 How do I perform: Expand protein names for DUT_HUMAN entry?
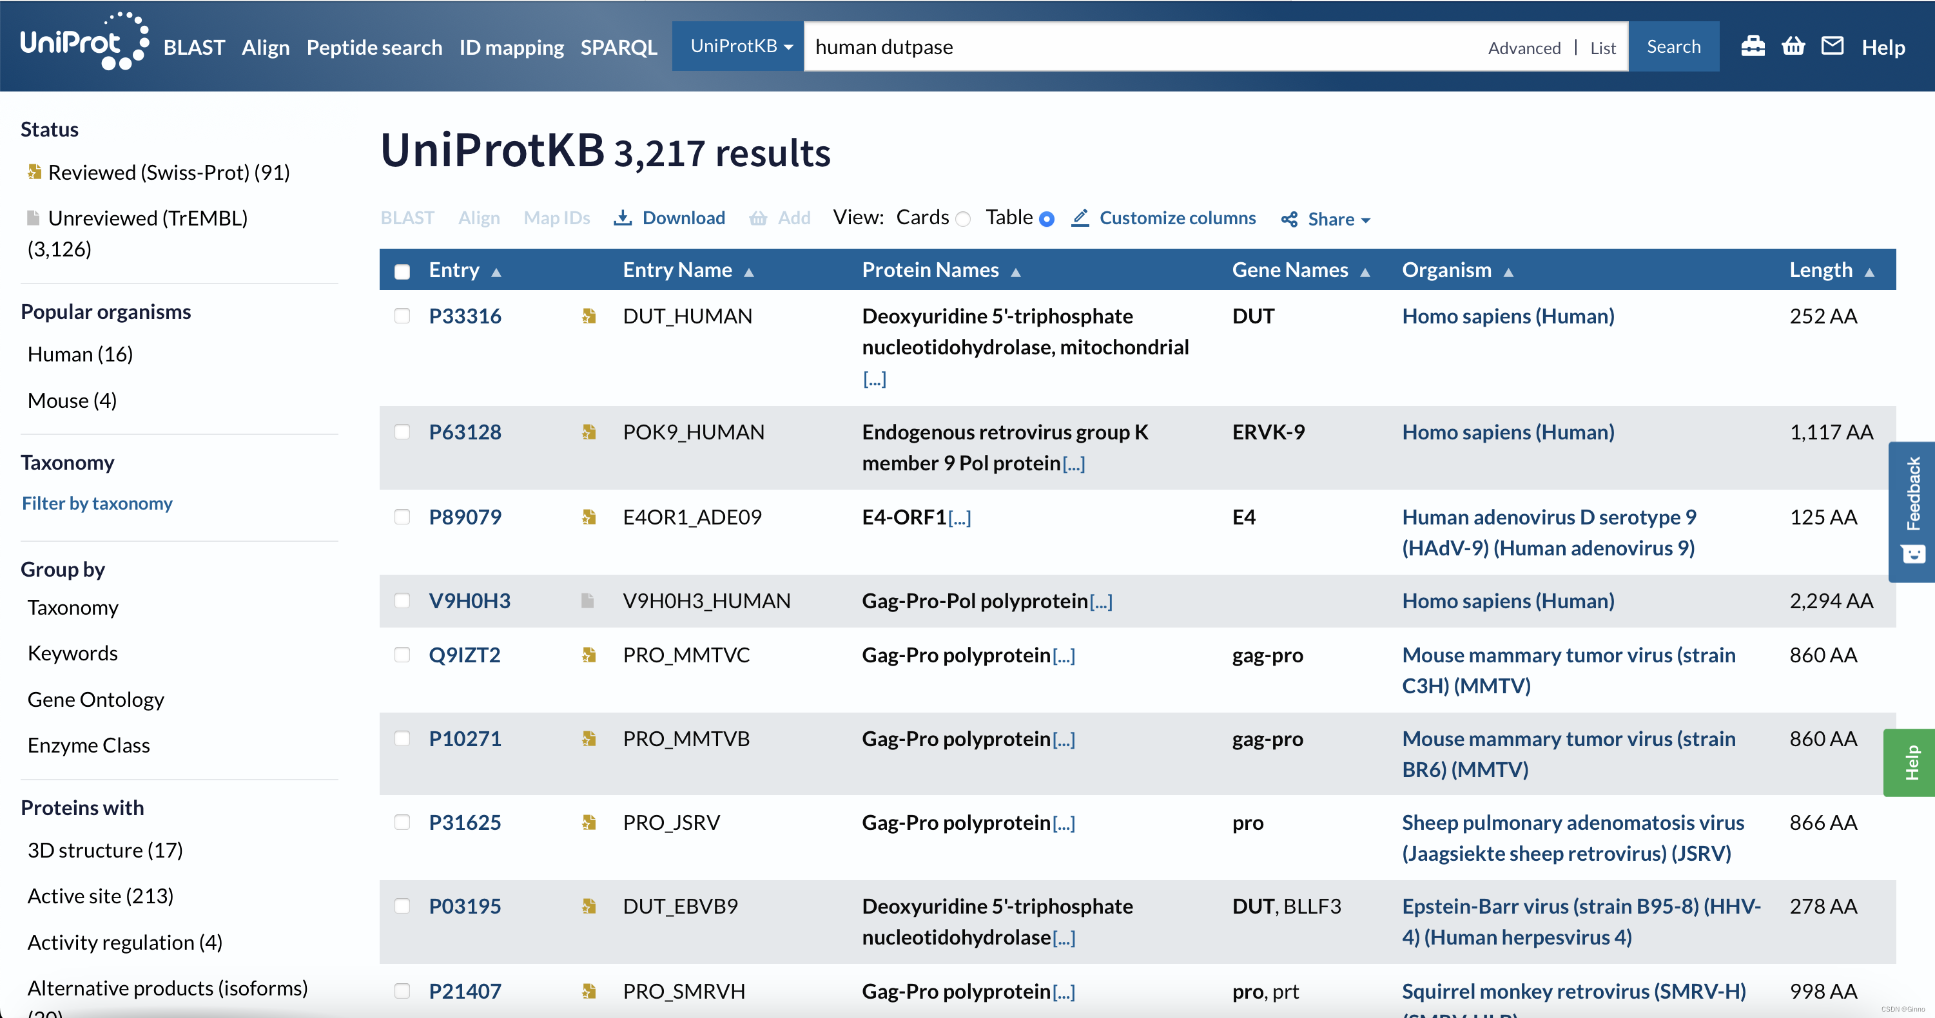[874, 378]
